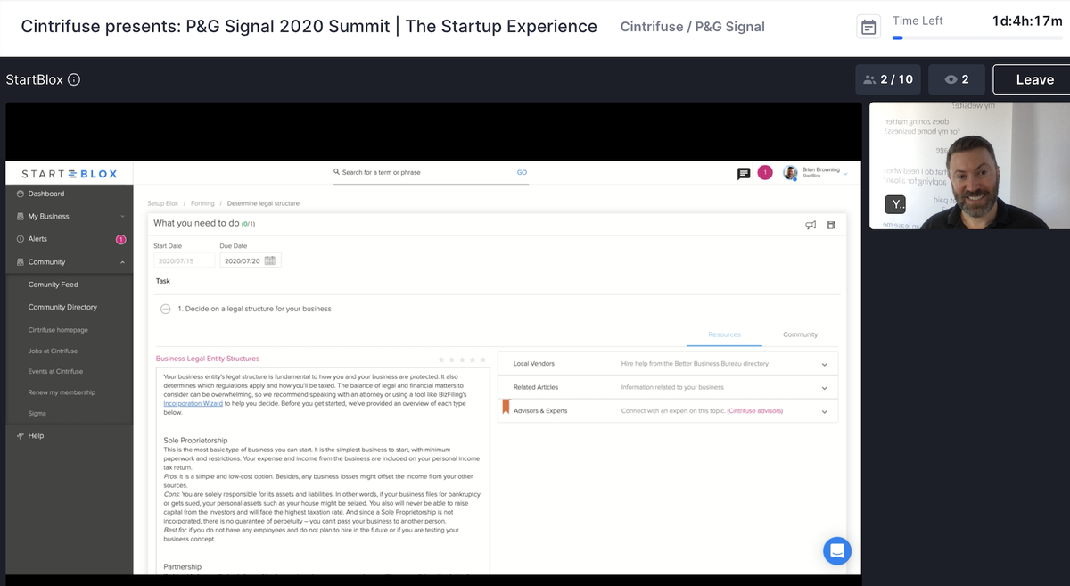The image size is (1070, 586).
Task: Click the Related Articles label
Action: 536,387
